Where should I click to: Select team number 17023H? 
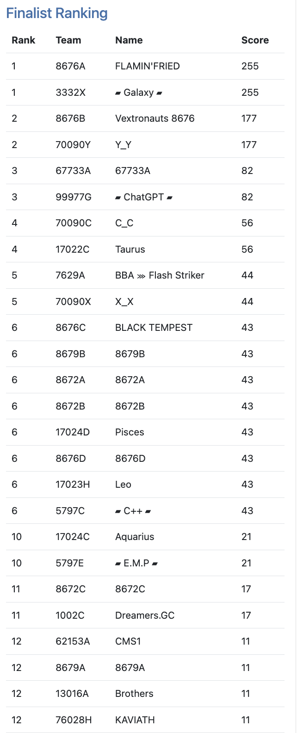point(73,485)
